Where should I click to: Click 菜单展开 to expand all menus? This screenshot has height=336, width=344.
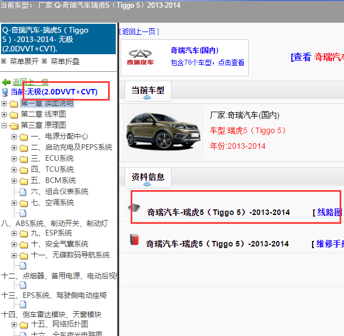click(24, 61)
